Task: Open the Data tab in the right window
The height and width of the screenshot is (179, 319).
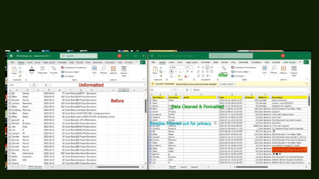Action: click(x=215, y=62)
